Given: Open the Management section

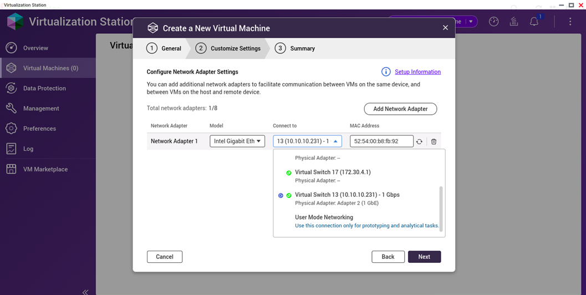Looking at the screenshot, I should pyautogui.click(x=41, y=109).
